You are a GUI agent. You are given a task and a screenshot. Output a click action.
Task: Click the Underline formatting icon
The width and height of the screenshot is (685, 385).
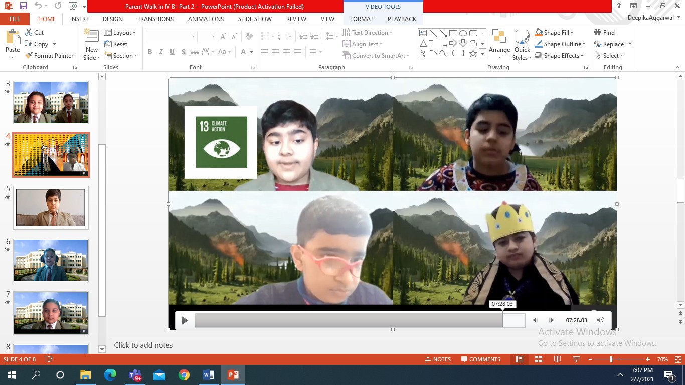tap(172, 52)
